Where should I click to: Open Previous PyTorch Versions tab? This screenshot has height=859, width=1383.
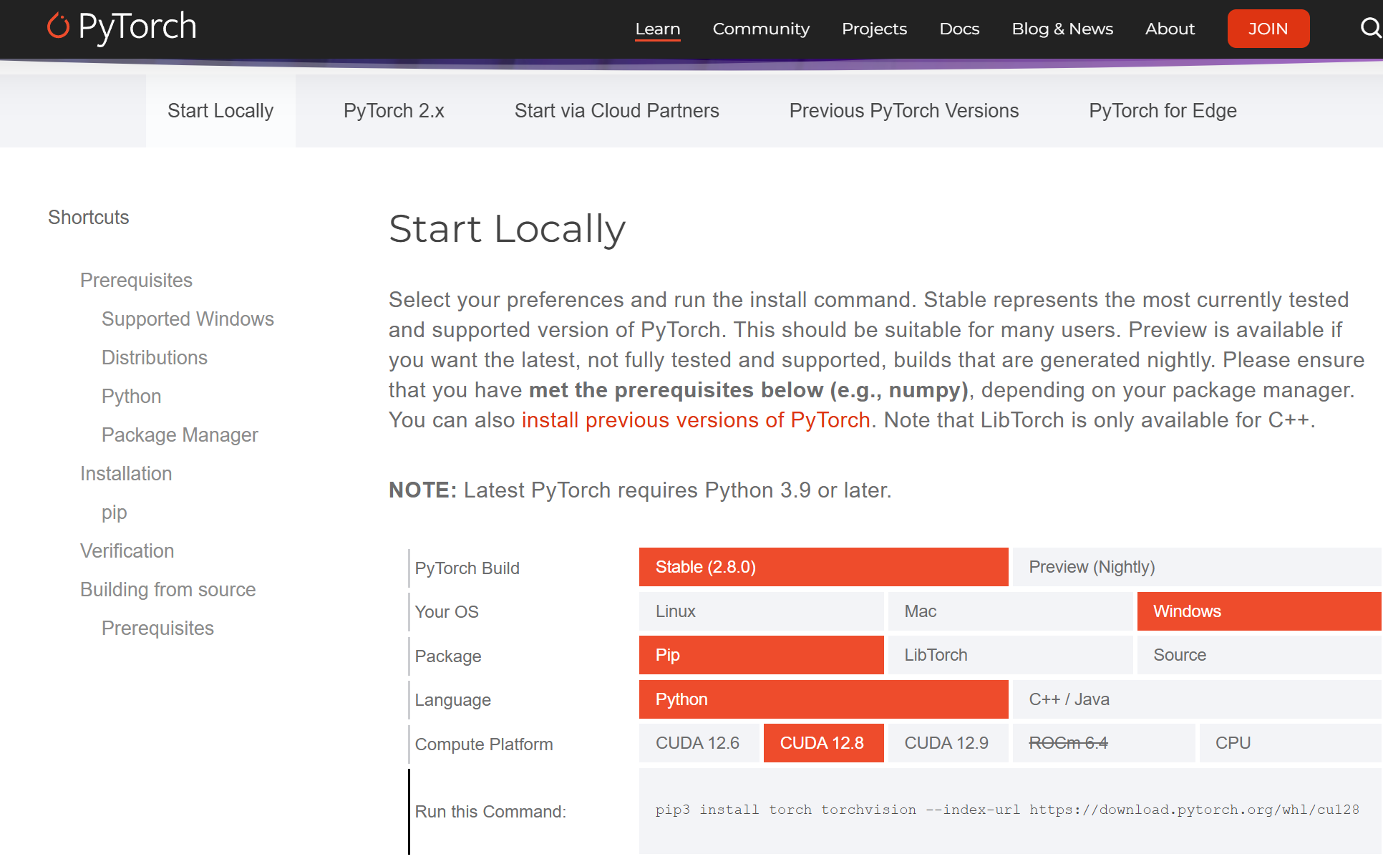pyautogui.click(x=903, y=111)
